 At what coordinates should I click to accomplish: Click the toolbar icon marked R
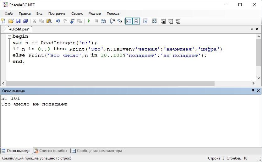coord(178,21)
